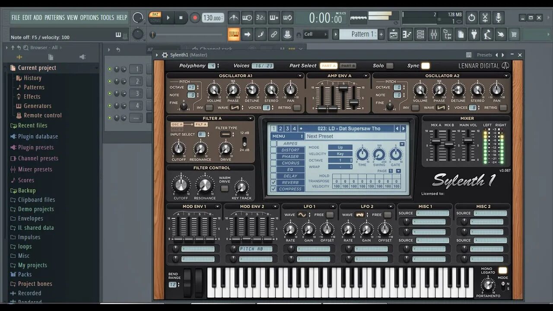This screenshot has height=311, width=553.
Task: Click the new files icon in browser
Action: (x=51, y=57)
